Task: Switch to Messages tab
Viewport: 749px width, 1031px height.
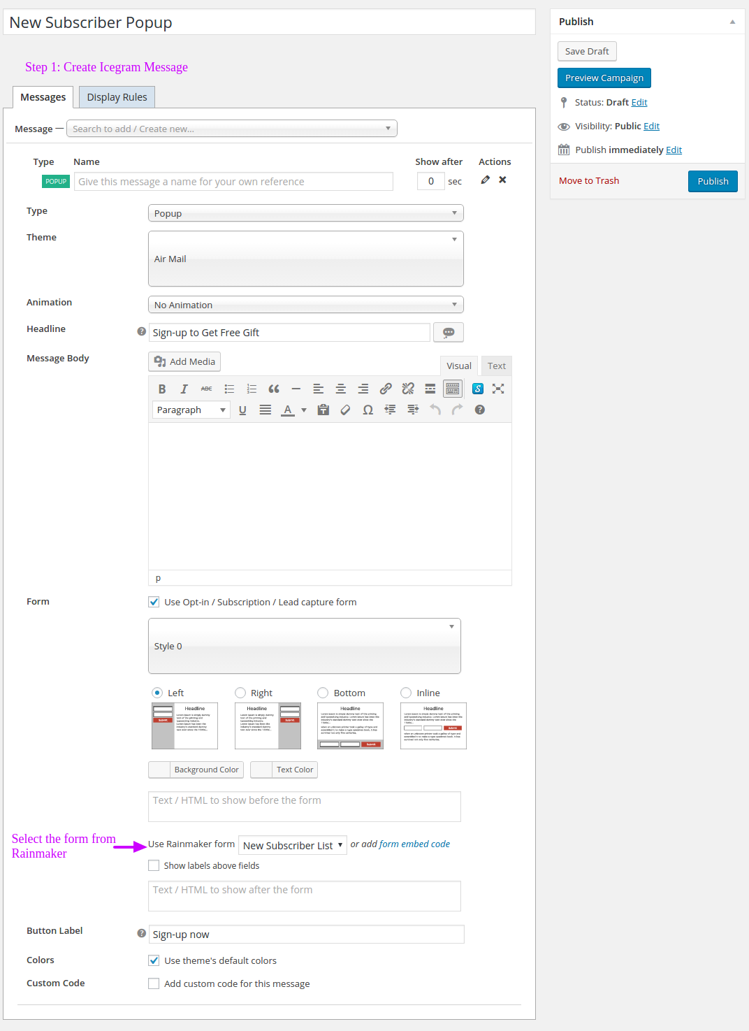Action: [43, 97]
